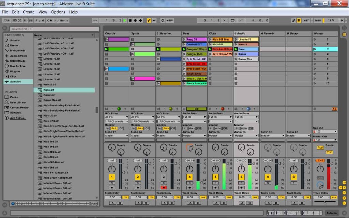Open the File menu
The width and height of the screenshot is (349, 218).
tap(5, 12)
